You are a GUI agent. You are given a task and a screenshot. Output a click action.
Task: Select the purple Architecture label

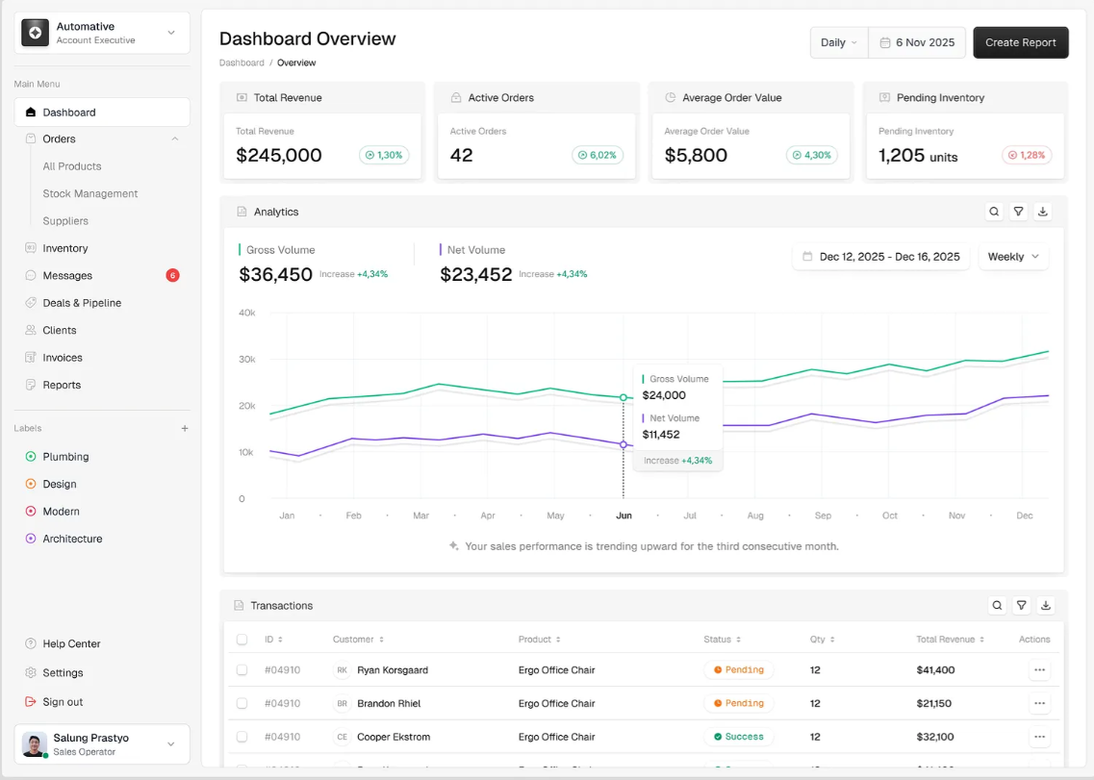pyautogui.click(x=64, y=539)
